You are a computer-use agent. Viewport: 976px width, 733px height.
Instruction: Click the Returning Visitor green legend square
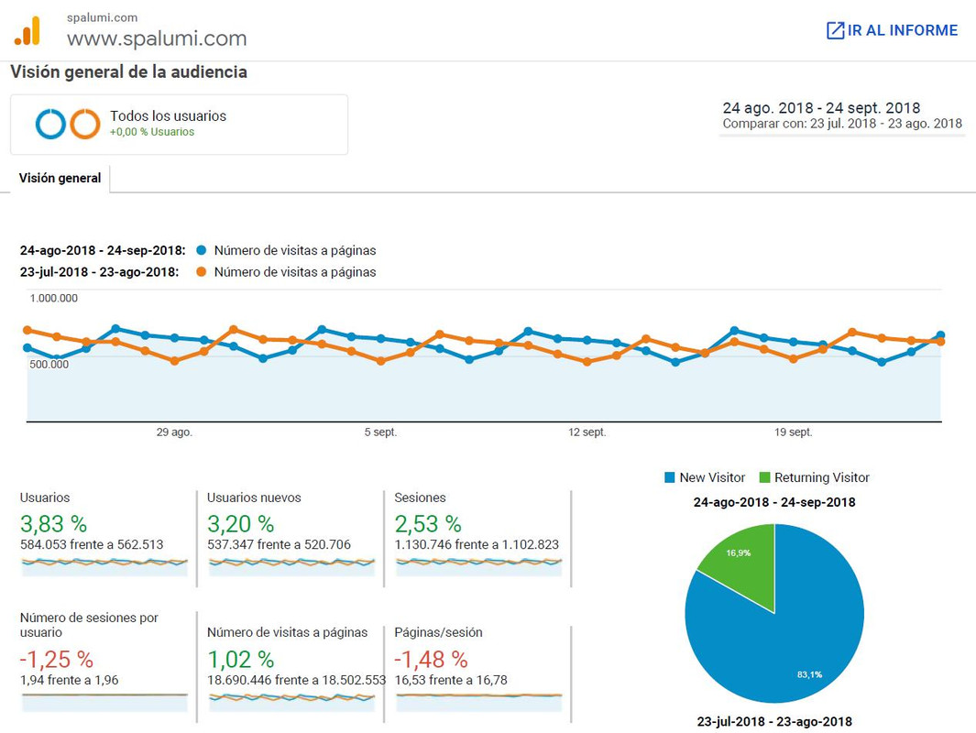pos(765,477)
